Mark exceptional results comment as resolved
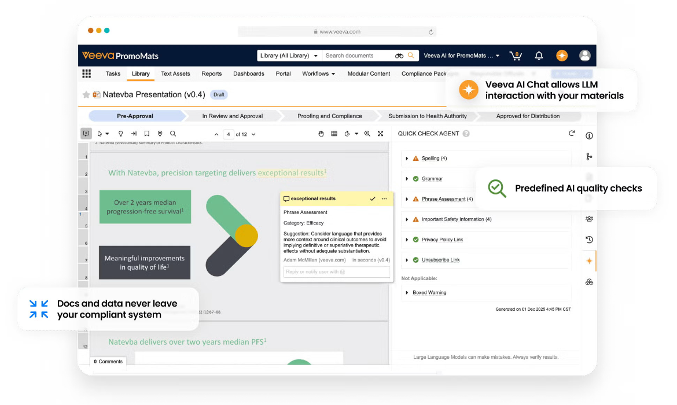 coord(373,198)
